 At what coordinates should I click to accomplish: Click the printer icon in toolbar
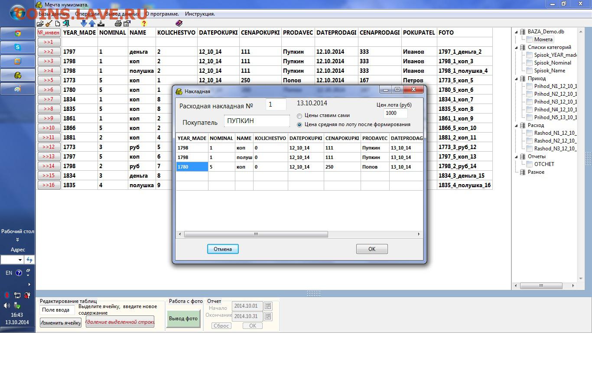coord(118,23)
